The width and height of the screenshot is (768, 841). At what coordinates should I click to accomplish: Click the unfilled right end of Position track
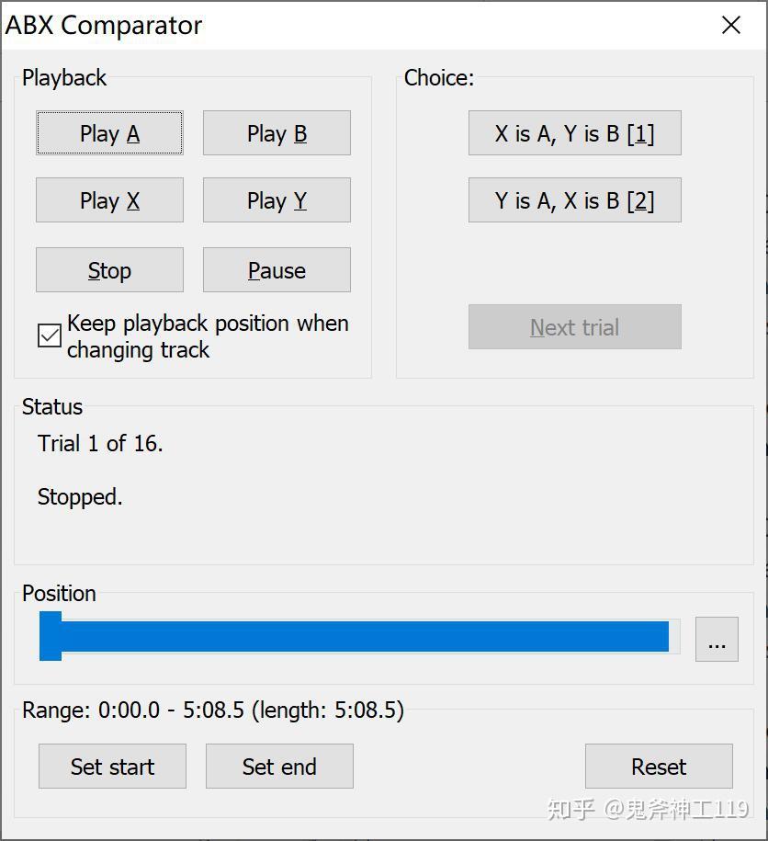pos(674,636)
